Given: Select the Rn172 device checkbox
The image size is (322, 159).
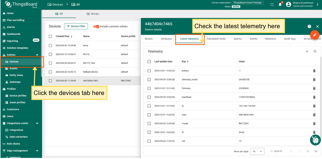Looking at the screenshot, I should 50,54.
